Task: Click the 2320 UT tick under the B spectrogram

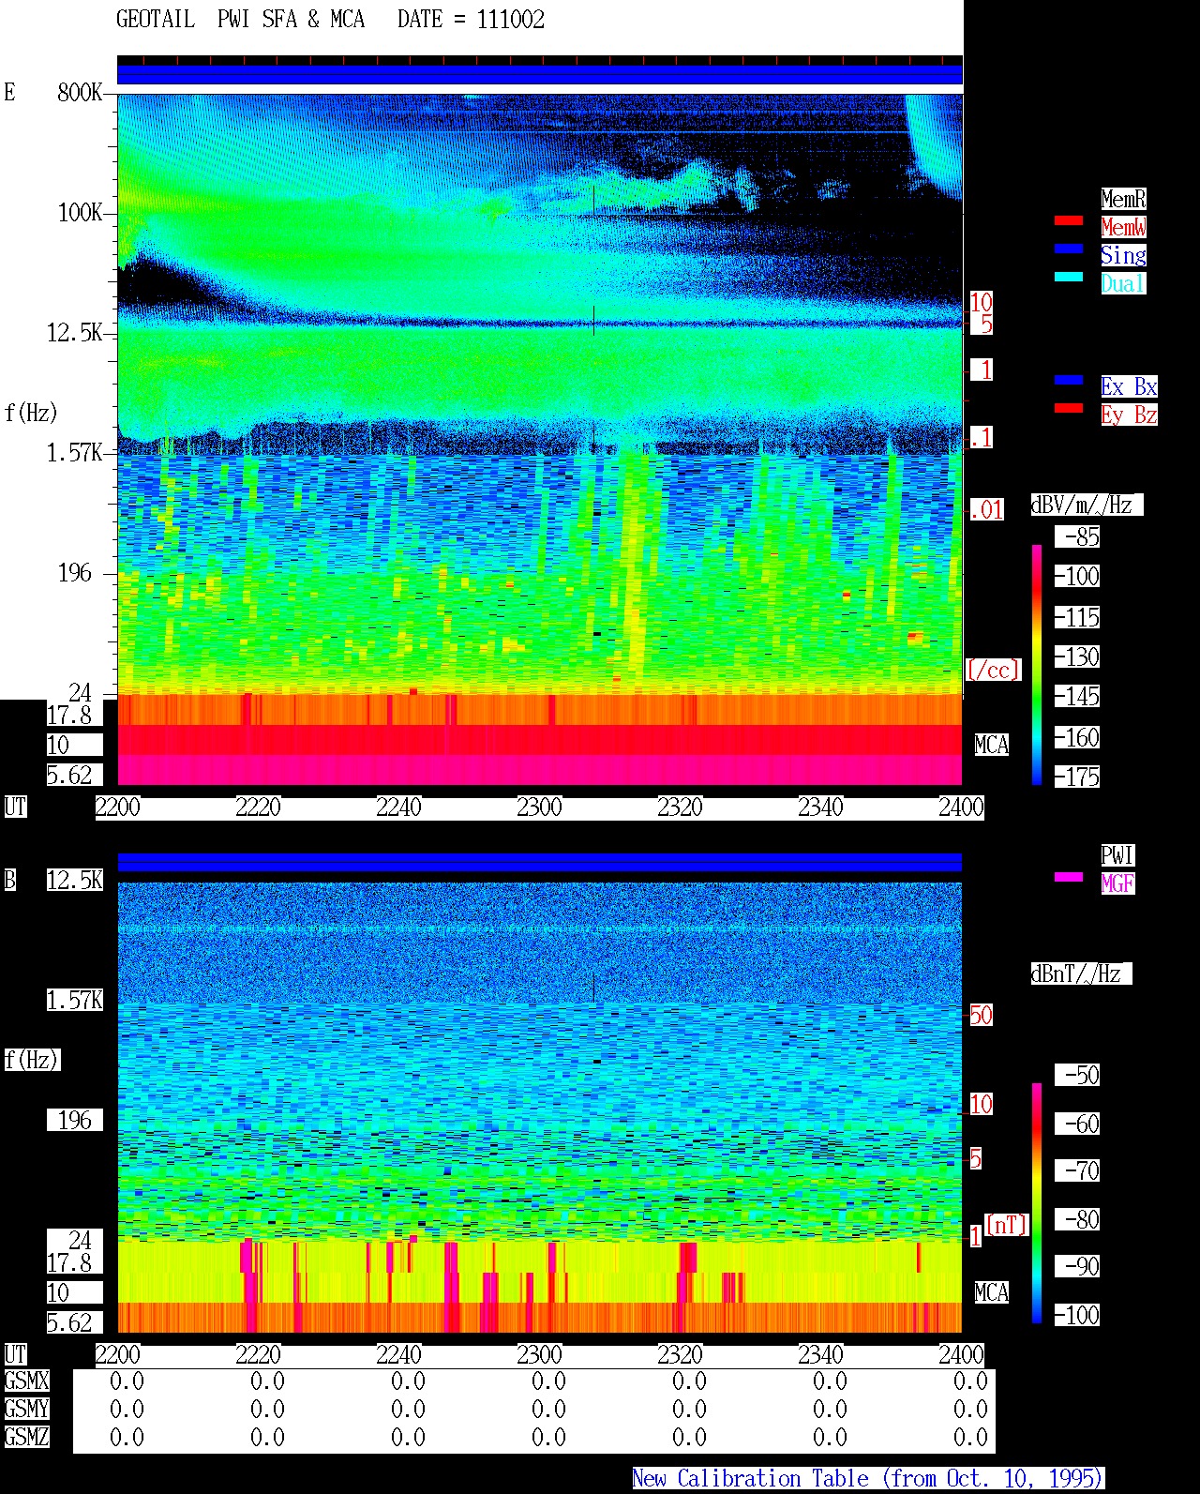Action: tap(681, 1354)
